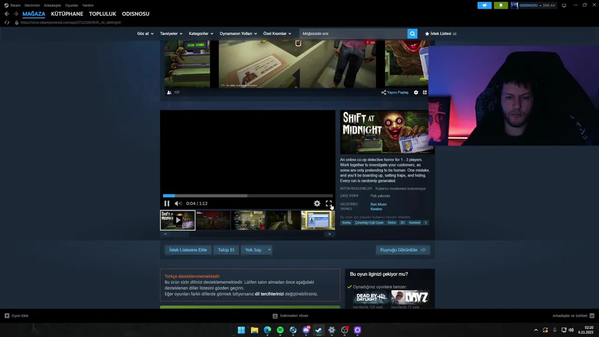This screenshot has width=599, height=337.
Task: Open the Kwalee publisher link
Action: click(x=376, y=209)
